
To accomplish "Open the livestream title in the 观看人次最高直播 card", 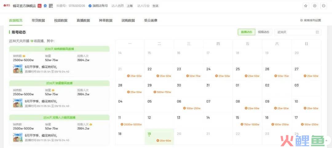I will (41, 135).
